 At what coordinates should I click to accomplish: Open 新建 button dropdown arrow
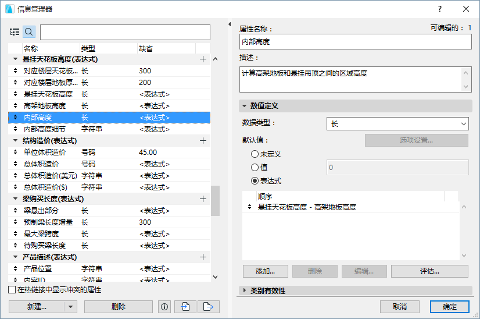(x=71, y=307)
